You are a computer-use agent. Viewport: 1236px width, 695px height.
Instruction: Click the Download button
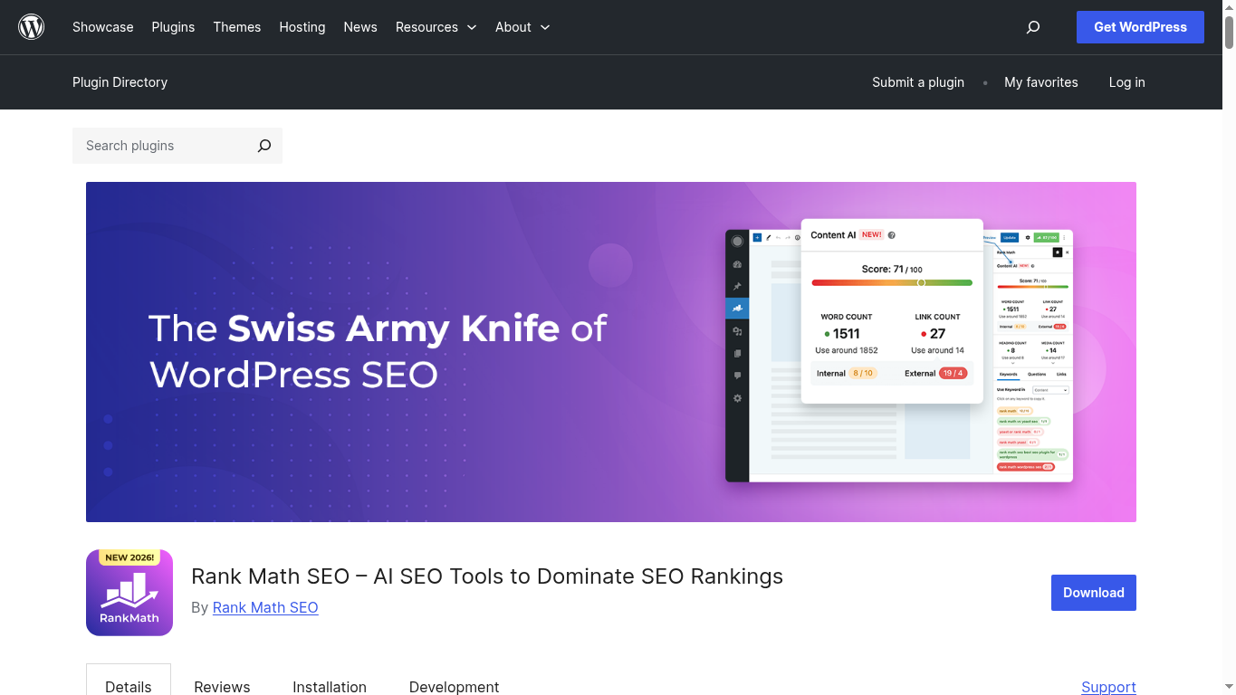(x=1094, y=593)
